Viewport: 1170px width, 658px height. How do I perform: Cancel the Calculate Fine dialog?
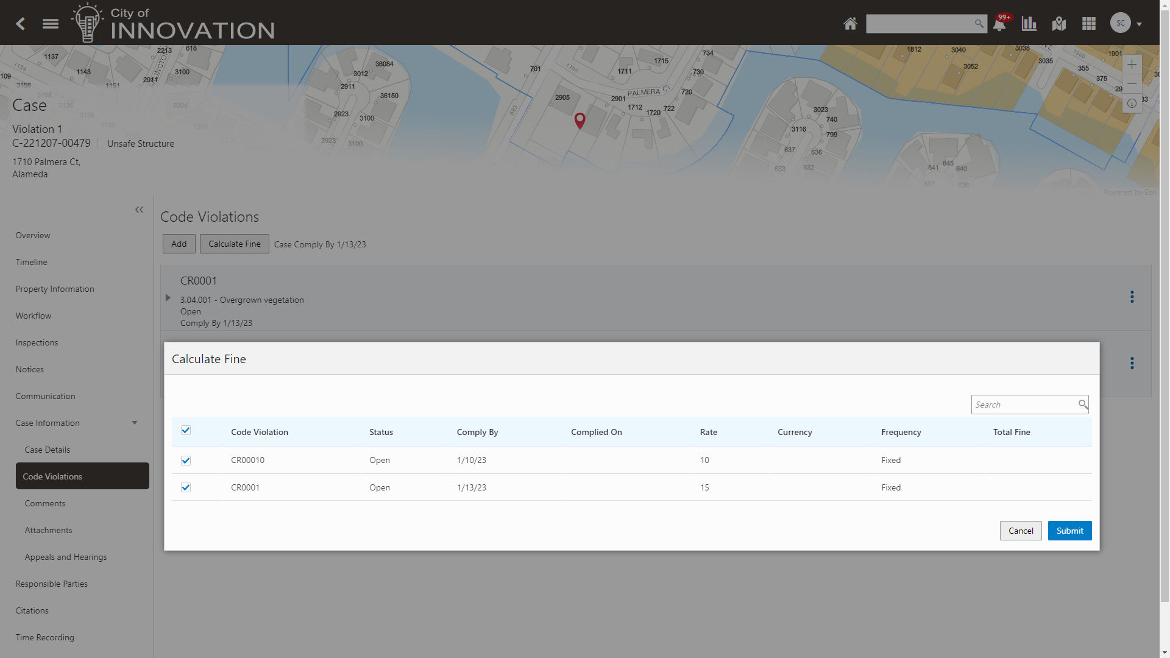(x=1020, y=531)
